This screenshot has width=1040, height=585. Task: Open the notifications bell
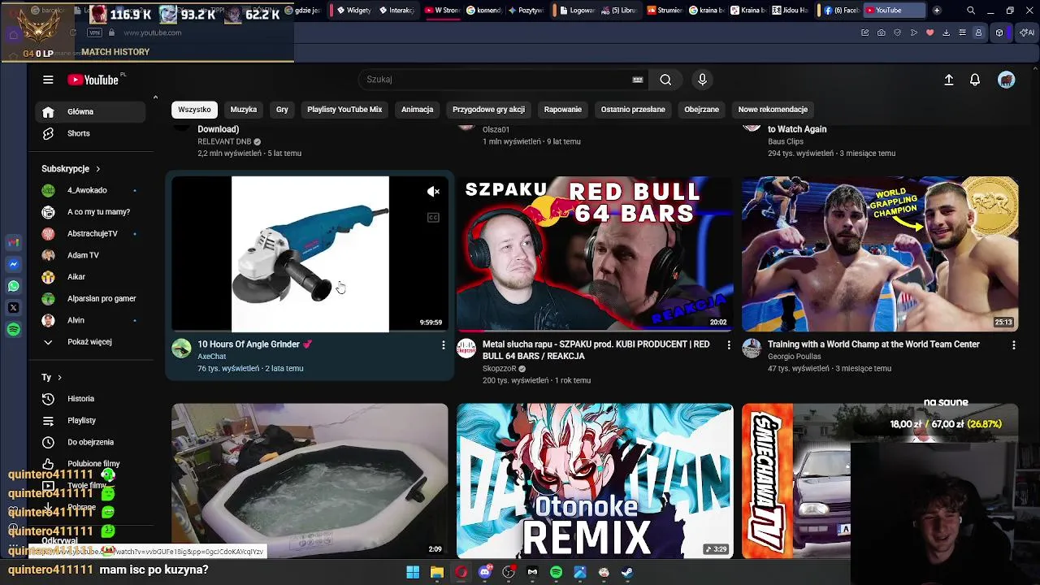975,80
